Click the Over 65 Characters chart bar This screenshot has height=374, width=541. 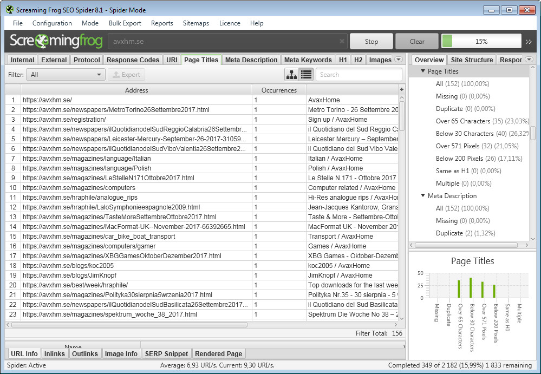pyautogui.click(x=459, y=289)
